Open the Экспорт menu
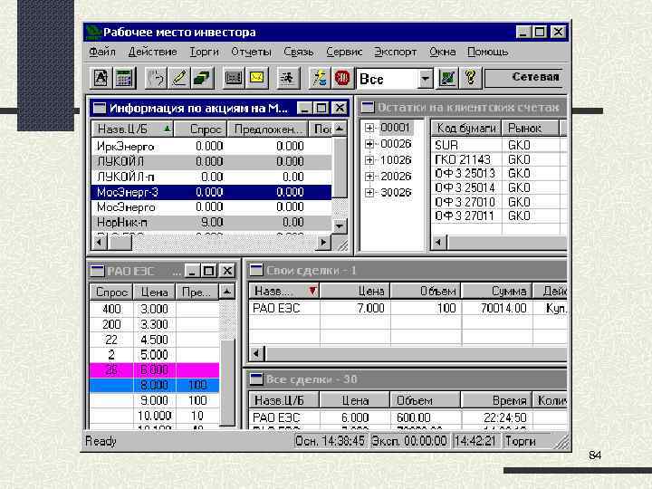Screen dimensions: 652x489 (395, 52)
